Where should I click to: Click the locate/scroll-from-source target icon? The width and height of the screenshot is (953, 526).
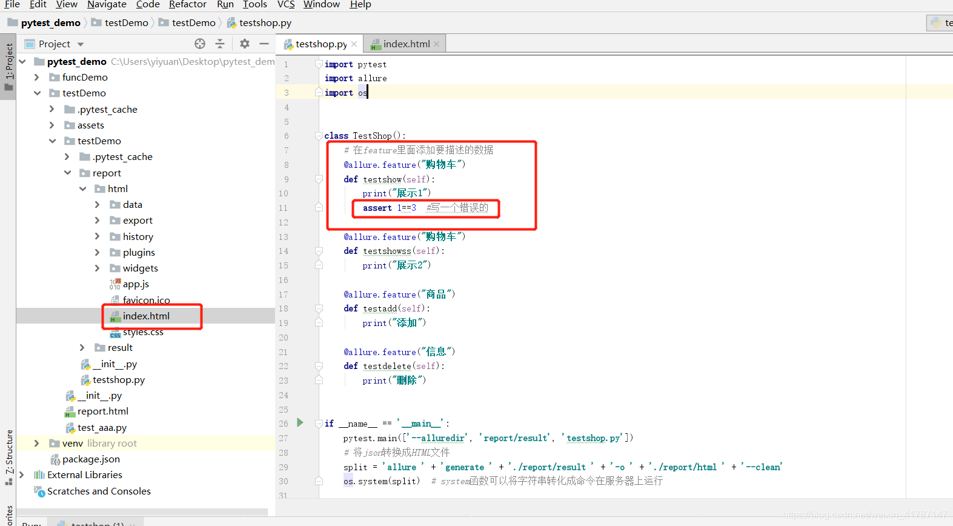pos(200,44)
